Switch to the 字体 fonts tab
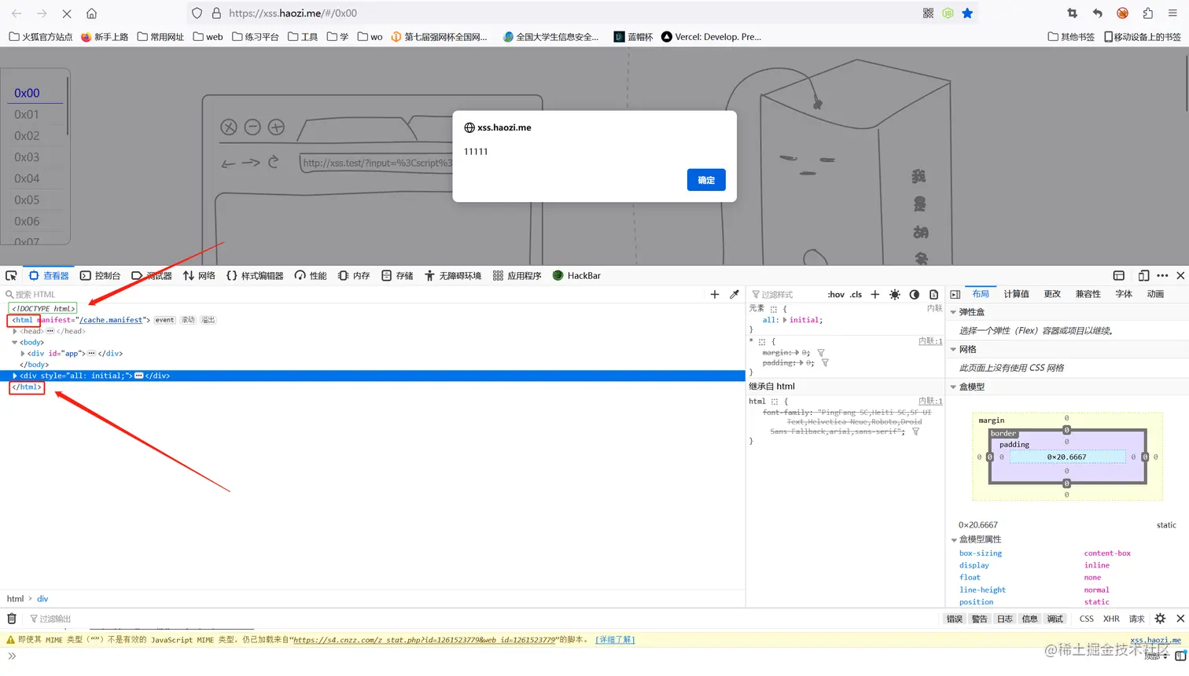 coord(1124,294)
